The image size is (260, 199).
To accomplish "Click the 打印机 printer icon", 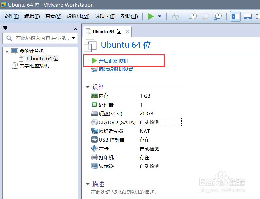I will pyautogui.click(x=95, y=157).
